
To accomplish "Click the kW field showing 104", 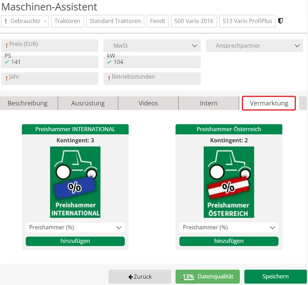I will pos(152,62).
